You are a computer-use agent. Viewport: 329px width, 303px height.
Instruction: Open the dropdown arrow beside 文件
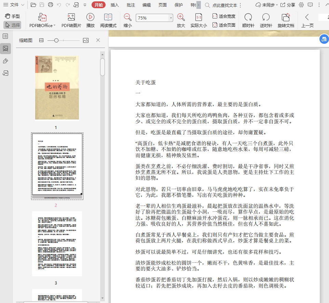pyautogui.click(x=23, y=5)
